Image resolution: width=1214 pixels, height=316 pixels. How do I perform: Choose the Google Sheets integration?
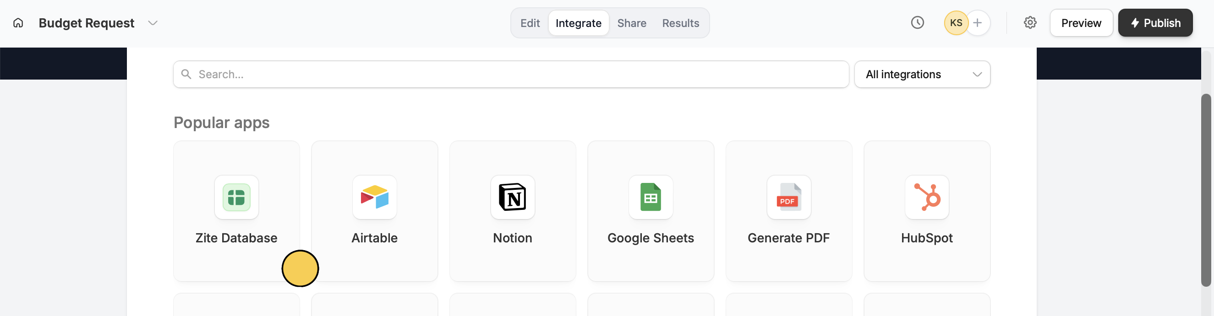(651, 210)
